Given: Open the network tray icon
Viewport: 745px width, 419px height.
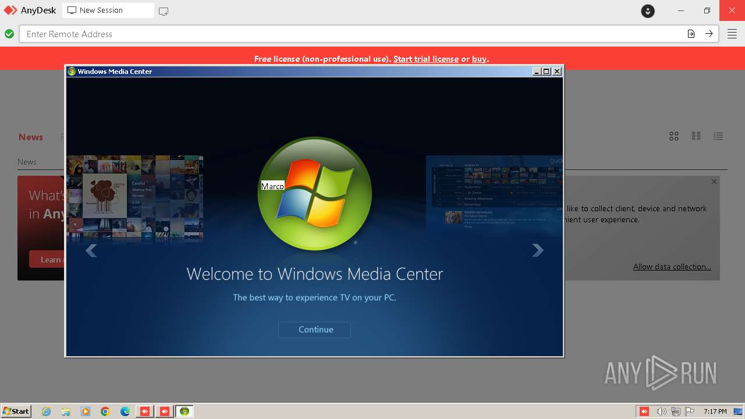Looking at the screenshot, I should tap(676, 411).
